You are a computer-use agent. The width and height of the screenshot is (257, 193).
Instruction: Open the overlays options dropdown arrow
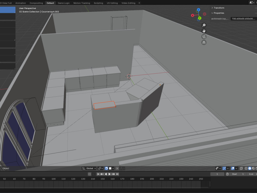pos(236,168)
